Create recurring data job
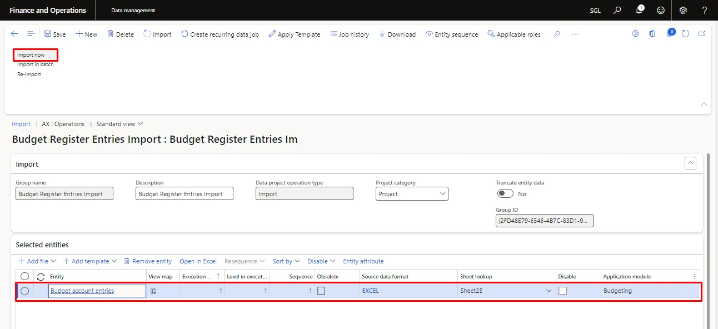 [x=220, y=34]
